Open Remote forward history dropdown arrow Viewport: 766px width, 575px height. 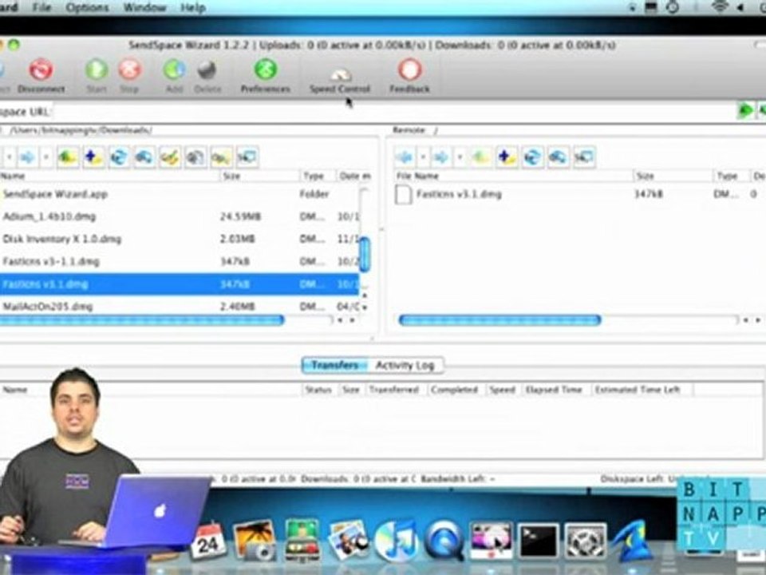tap(460, 157)
